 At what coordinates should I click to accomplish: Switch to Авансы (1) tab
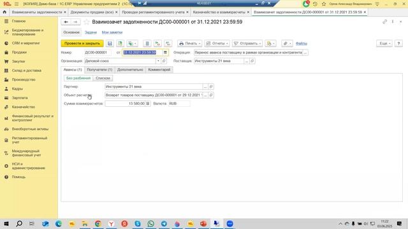pos(73,69)
